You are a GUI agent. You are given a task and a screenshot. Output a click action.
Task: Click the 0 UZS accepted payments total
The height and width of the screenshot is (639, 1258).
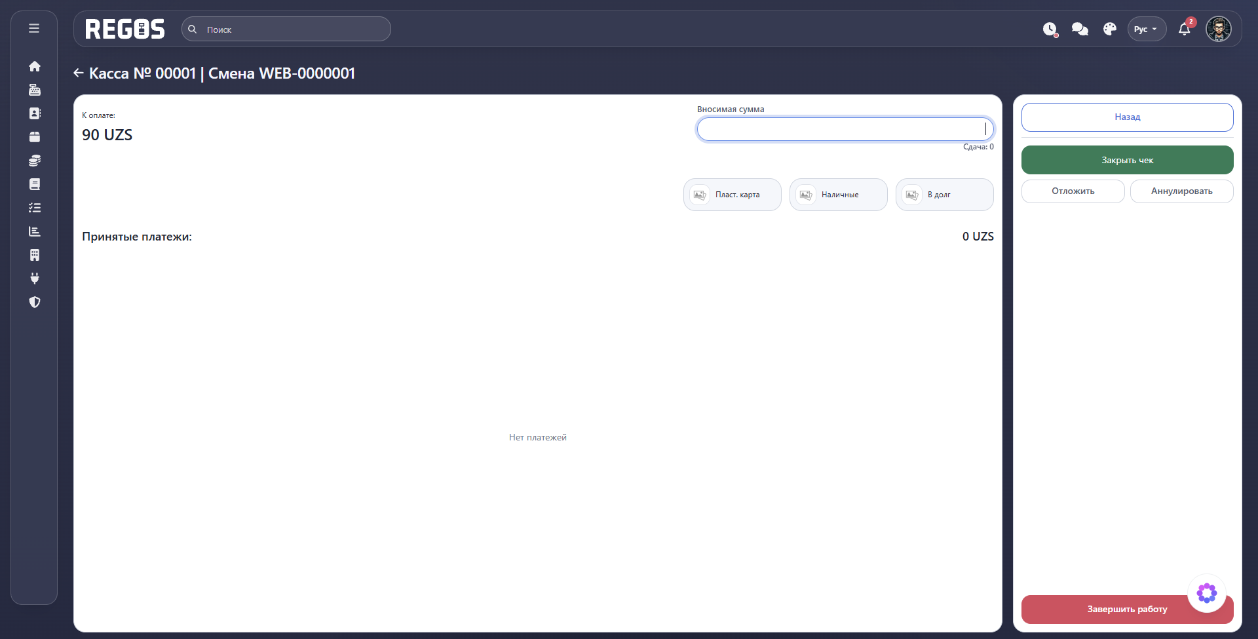[x=978, y=237]
